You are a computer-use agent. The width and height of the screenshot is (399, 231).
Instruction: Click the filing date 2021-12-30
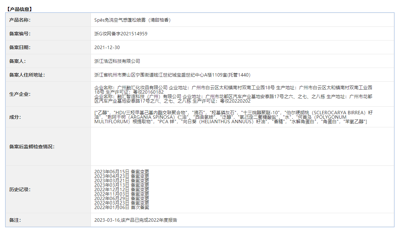[x=107, y=47]
